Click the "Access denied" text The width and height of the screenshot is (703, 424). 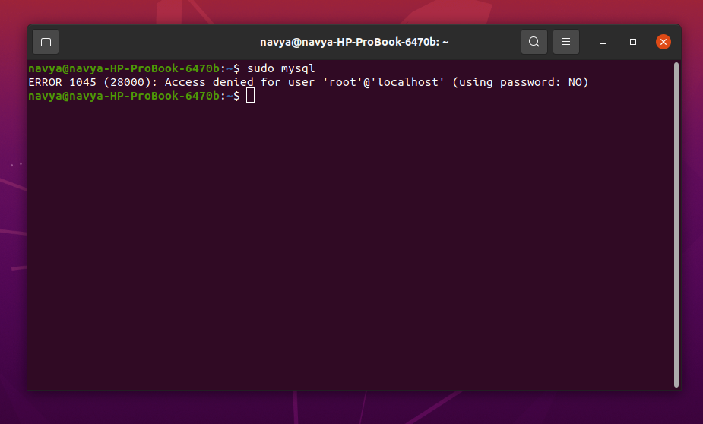(209, 82)
